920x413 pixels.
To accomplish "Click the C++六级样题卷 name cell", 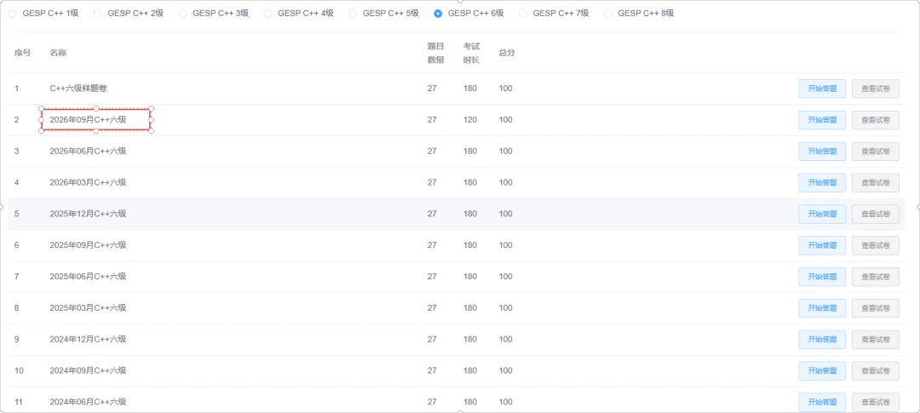I will coord(78,89).
